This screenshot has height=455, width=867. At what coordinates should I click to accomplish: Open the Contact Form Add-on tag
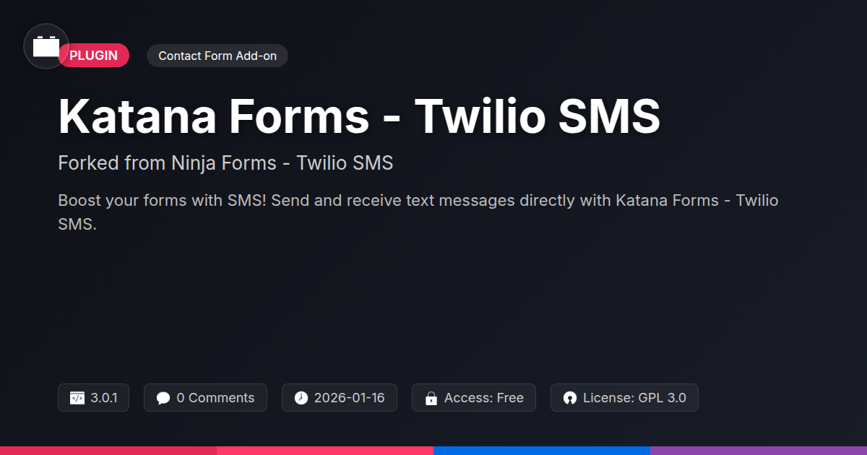(217, 56)
